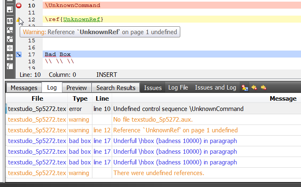Viewport: 301px width, 187px height.
Task: Click the subscript tool icon
Action: (10, 30)
